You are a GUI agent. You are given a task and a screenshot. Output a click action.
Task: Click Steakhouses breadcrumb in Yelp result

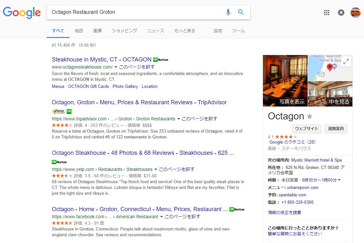coord(139,169)
